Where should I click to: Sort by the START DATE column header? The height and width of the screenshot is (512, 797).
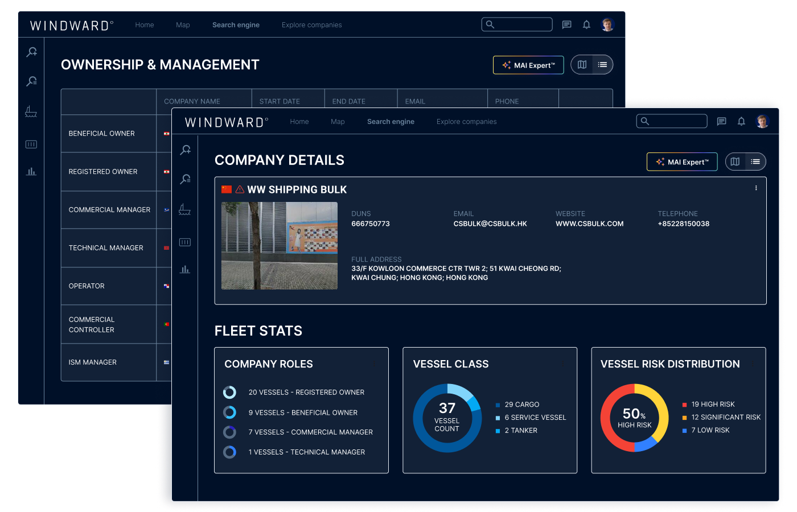(x=280, y=101)
